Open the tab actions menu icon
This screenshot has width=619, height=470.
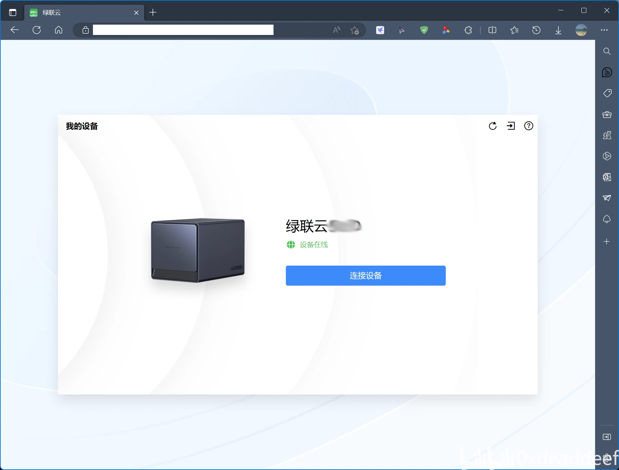coord(13,13)
